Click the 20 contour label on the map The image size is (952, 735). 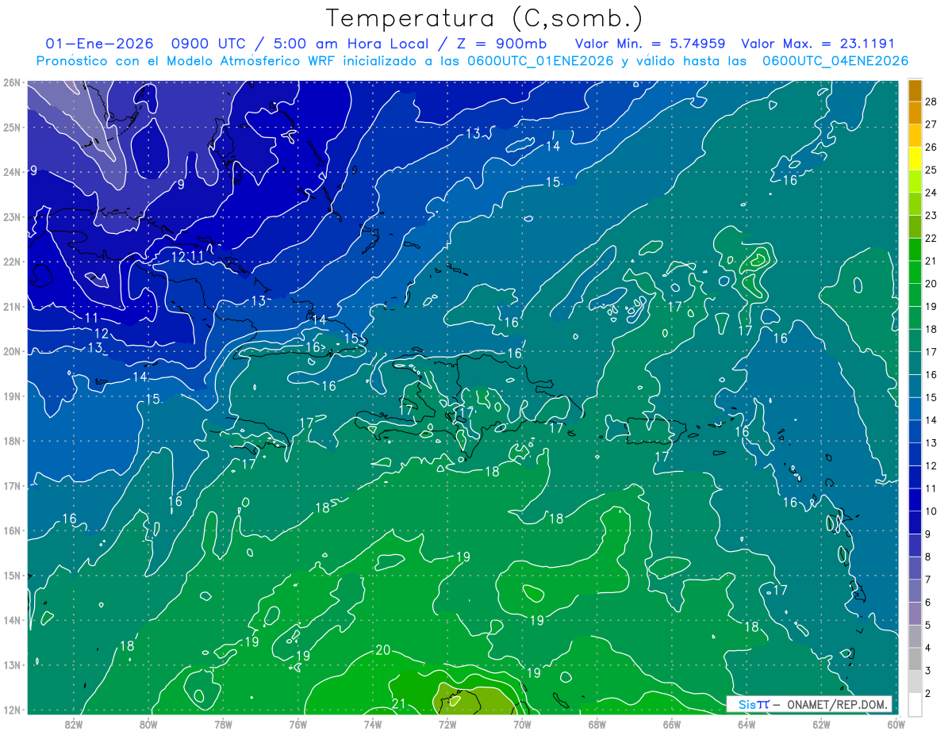pyautogui.click(x=382, y=650)
